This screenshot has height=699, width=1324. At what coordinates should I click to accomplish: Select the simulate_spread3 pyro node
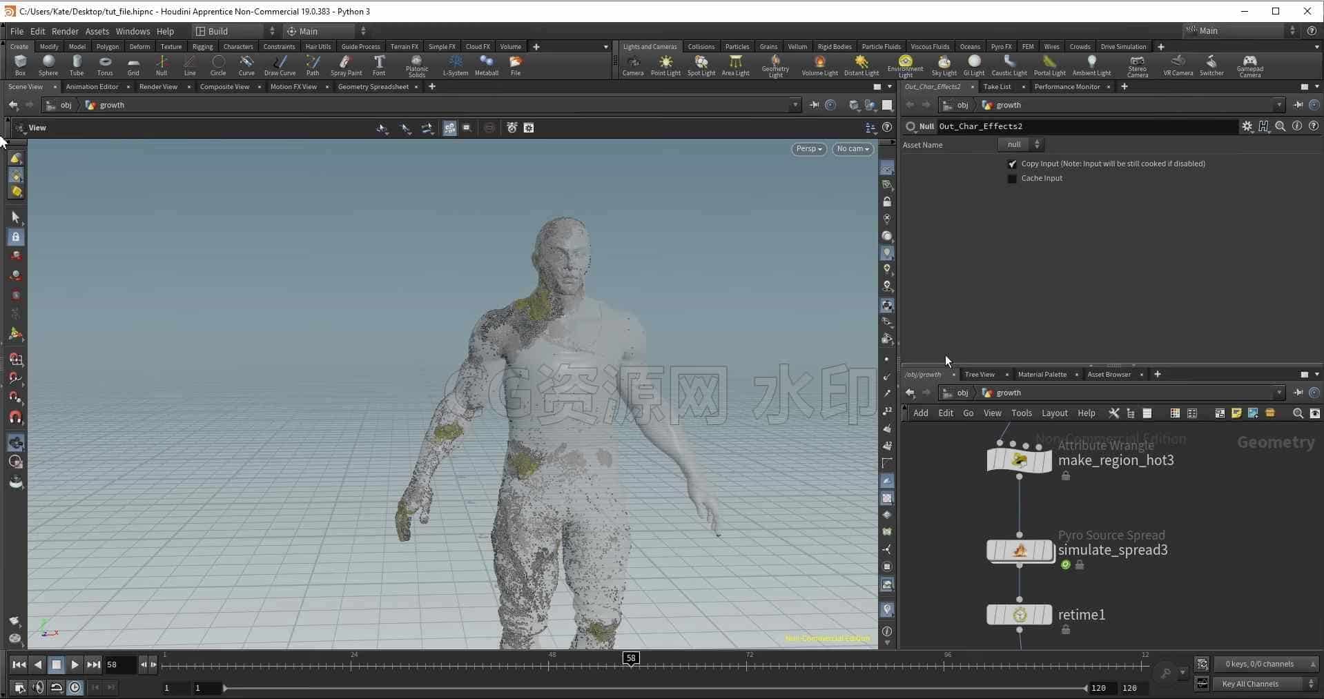tap(1019, 550)
